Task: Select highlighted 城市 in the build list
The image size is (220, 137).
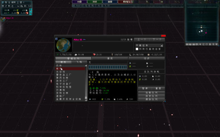Action: tap(70, 68)
